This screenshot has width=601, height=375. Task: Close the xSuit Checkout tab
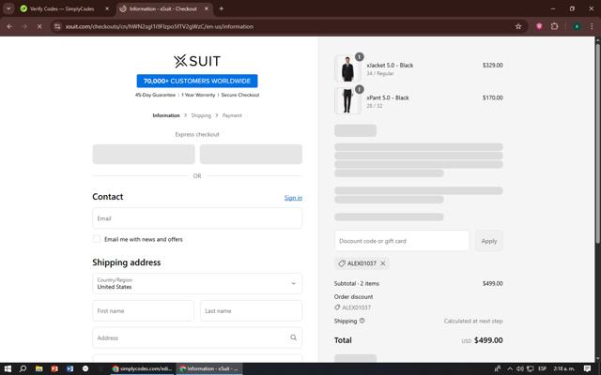click(207, 8)
